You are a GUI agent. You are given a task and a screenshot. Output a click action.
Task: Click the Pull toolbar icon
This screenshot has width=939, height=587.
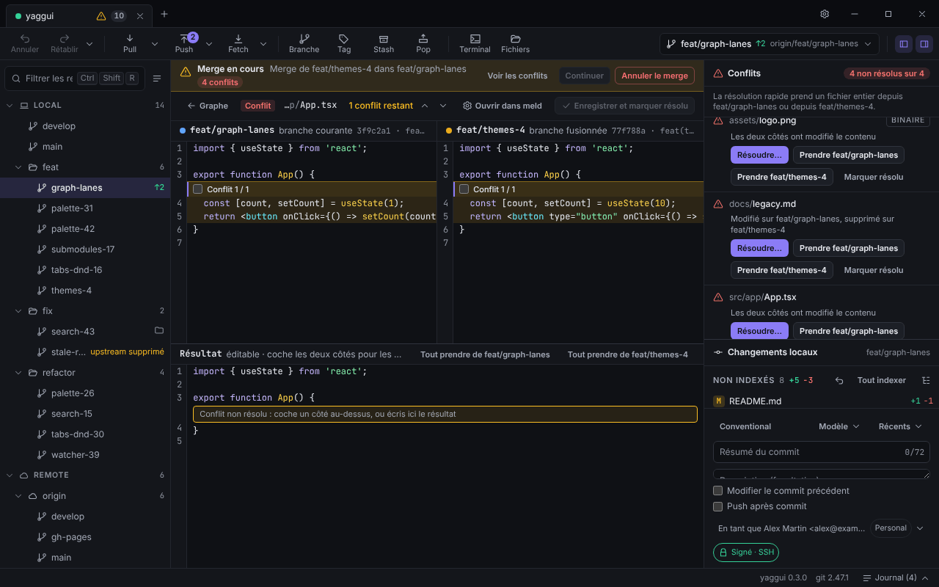pos(130,39)
